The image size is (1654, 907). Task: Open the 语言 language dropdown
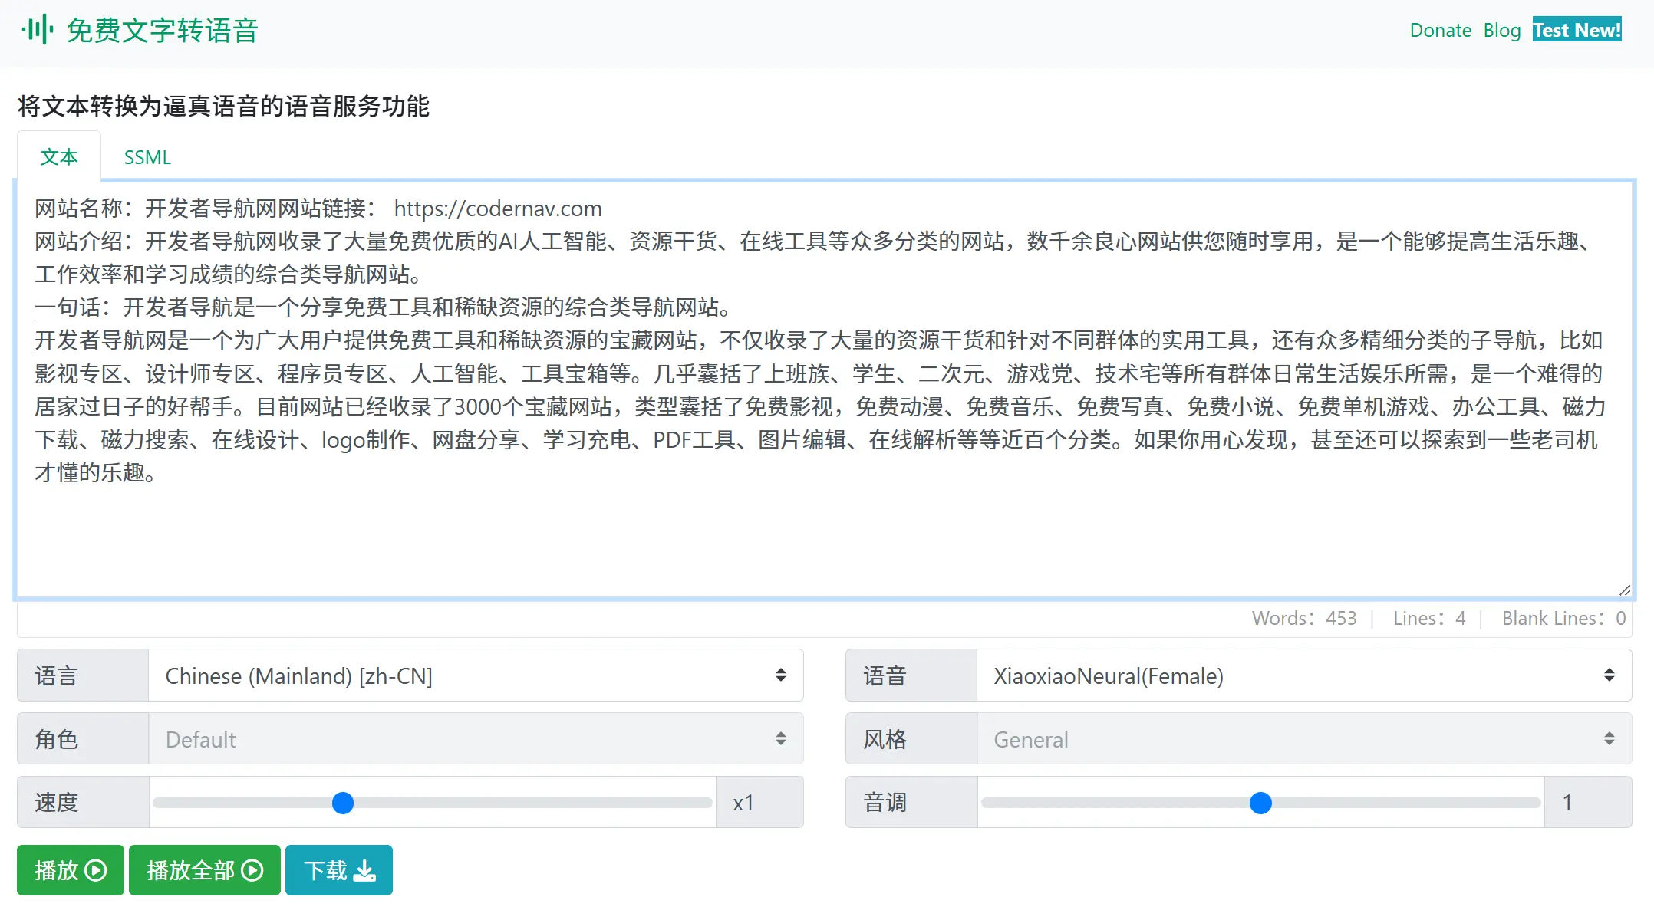pyautogui.click(x=475, y=675)
